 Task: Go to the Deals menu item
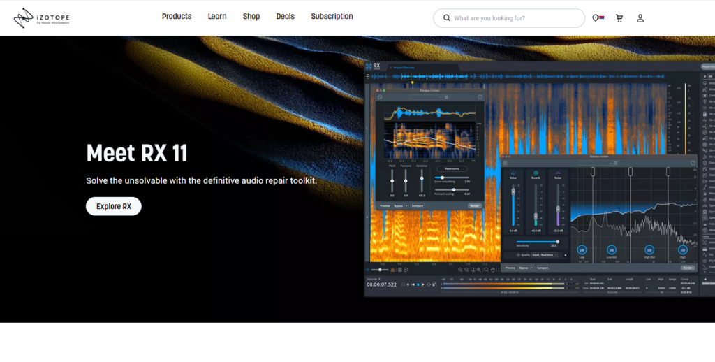pyautogui.click(x=285, y=17)
